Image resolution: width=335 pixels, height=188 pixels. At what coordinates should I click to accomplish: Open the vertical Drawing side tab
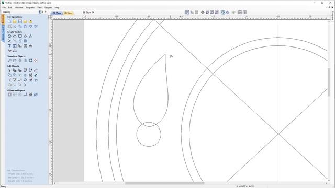pos(3,19)
